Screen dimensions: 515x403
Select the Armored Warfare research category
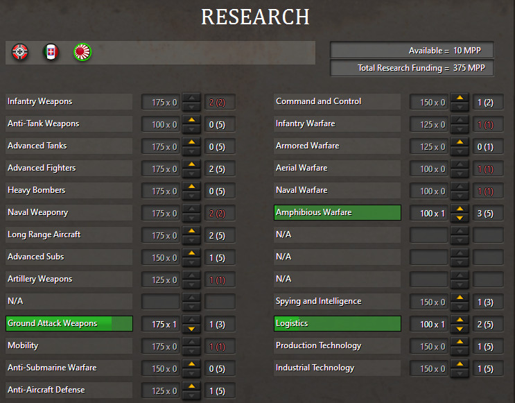click(x=338, y=146)
